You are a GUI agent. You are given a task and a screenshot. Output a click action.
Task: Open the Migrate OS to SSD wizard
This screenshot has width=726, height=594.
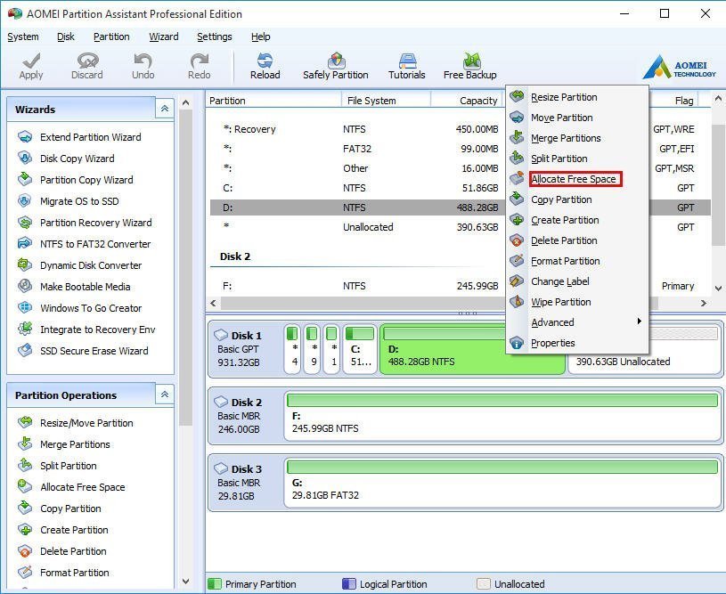78,201
